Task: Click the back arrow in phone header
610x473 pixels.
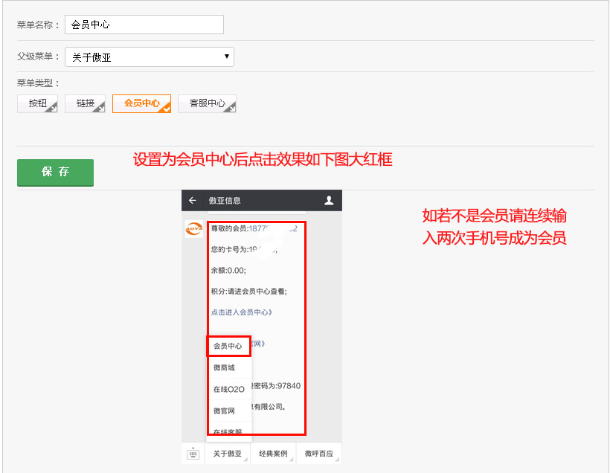Action: tap(193, 201)
